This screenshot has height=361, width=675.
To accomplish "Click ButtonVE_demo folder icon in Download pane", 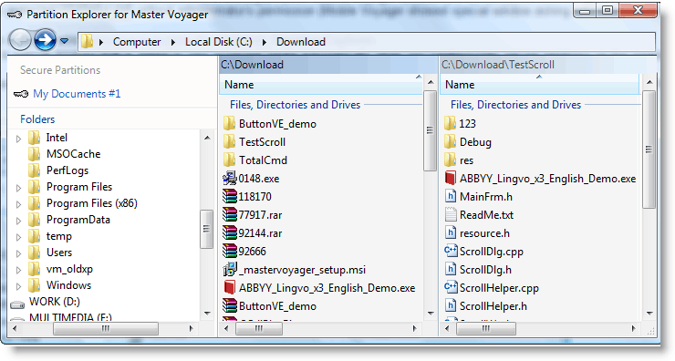I will 230,124.
